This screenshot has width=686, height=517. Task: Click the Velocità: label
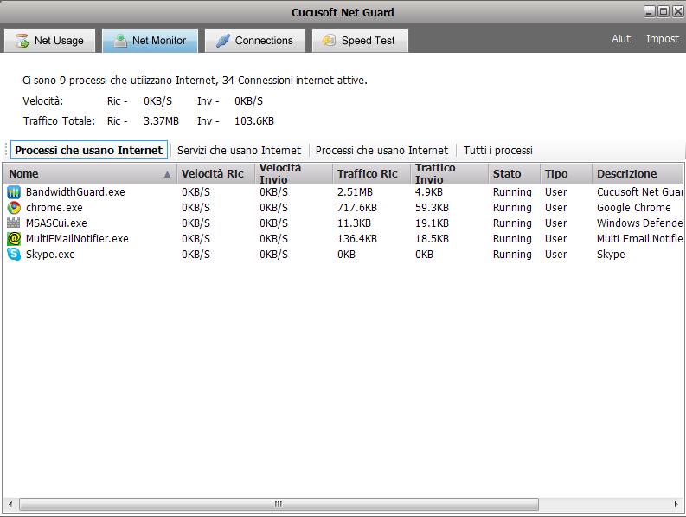[43, 101]
